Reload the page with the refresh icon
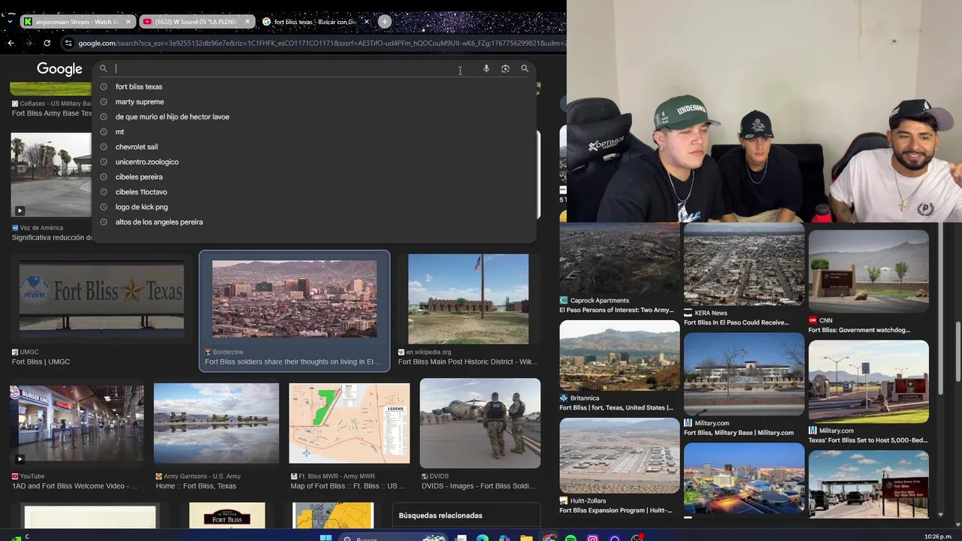 click(x=47, y=43)
